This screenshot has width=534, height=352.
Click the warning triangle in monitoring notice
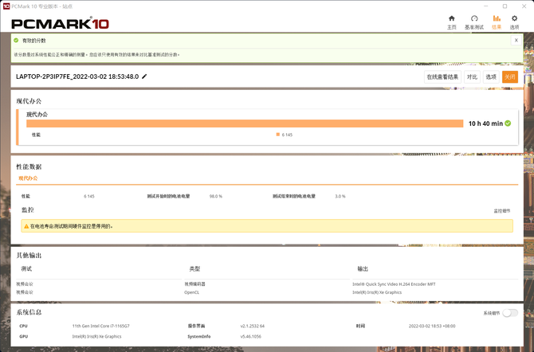(x=26, y=248)
